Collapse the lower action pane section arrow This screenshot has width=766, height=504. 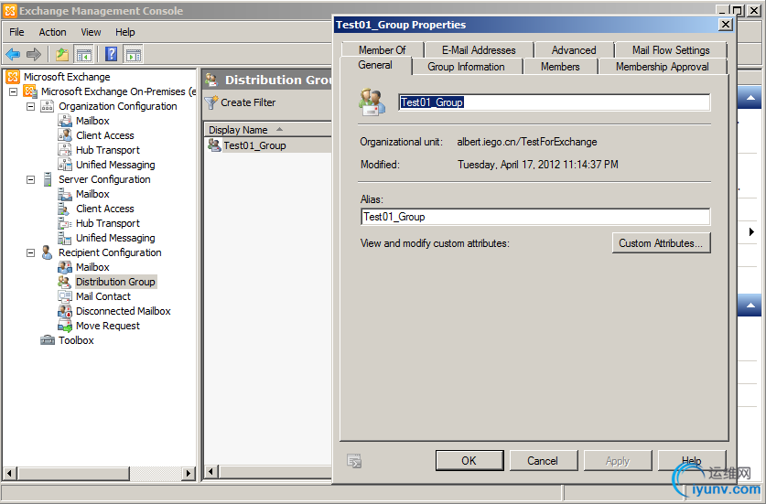point(750,306)
